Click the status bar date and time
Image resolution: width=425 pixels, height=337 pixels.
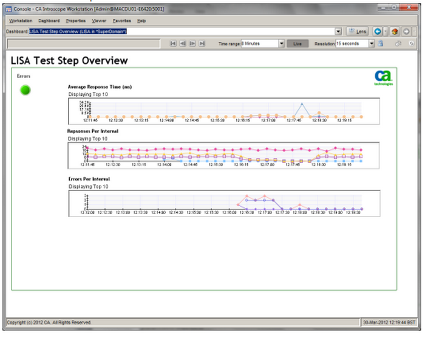(389, 322)
